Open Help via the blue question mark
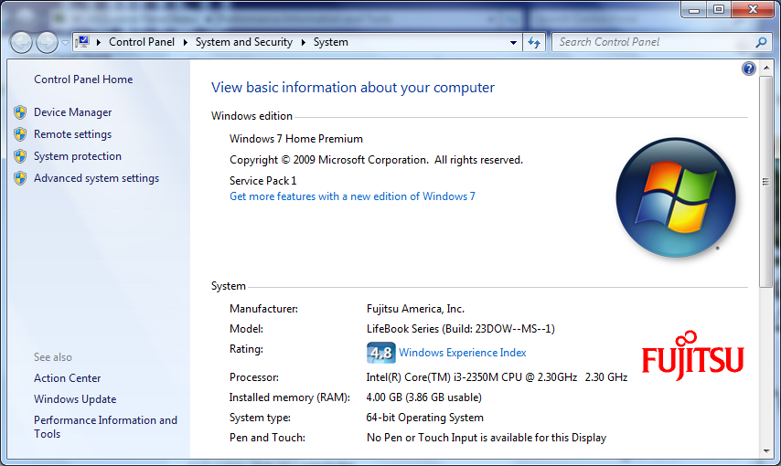Viewport: 781px width, 466px height. pos(749,69)
